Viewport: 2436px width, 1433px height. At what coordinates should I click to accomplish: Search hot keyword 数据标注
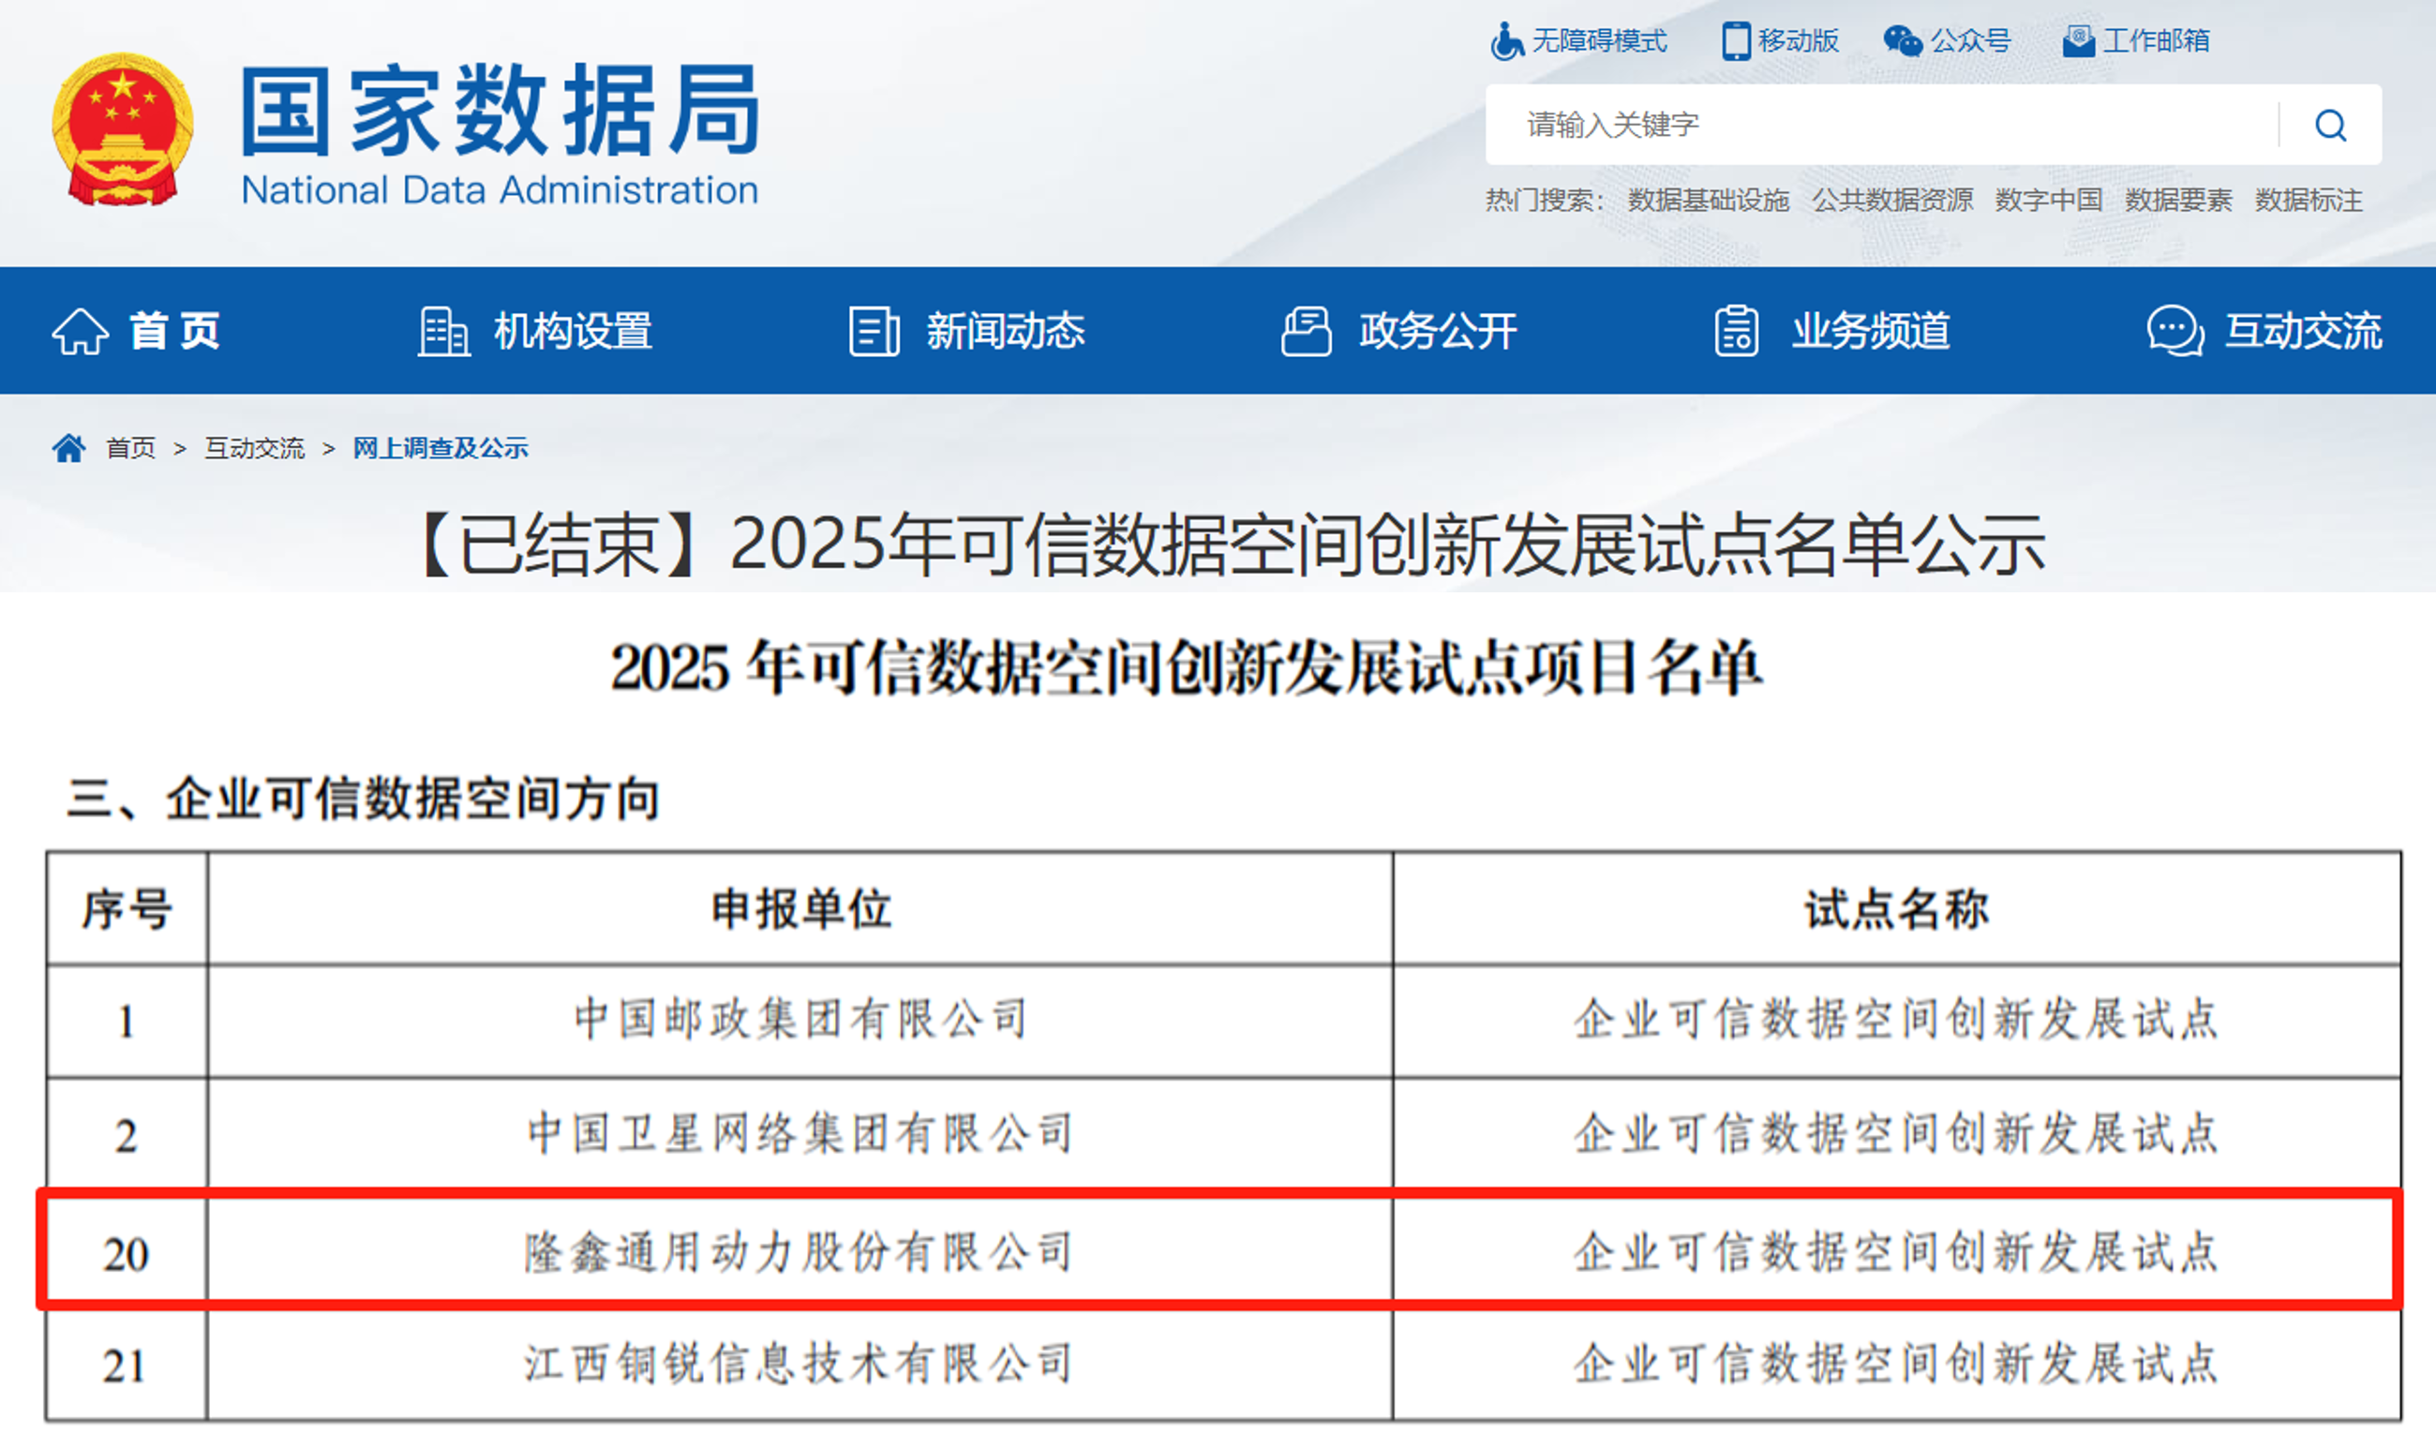tap(2309, 200)
